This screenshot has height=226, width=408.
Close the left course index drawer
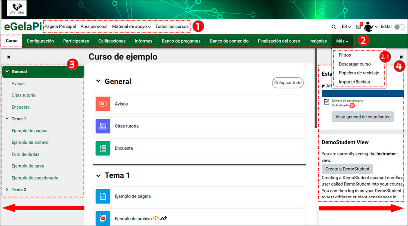[x=9, y=57]
